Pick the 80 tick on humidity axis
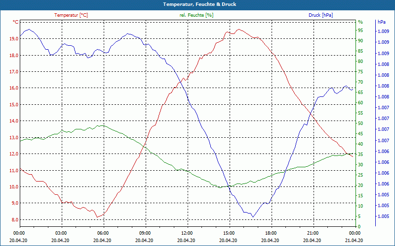The image size is (395, 246). point(360,61)
